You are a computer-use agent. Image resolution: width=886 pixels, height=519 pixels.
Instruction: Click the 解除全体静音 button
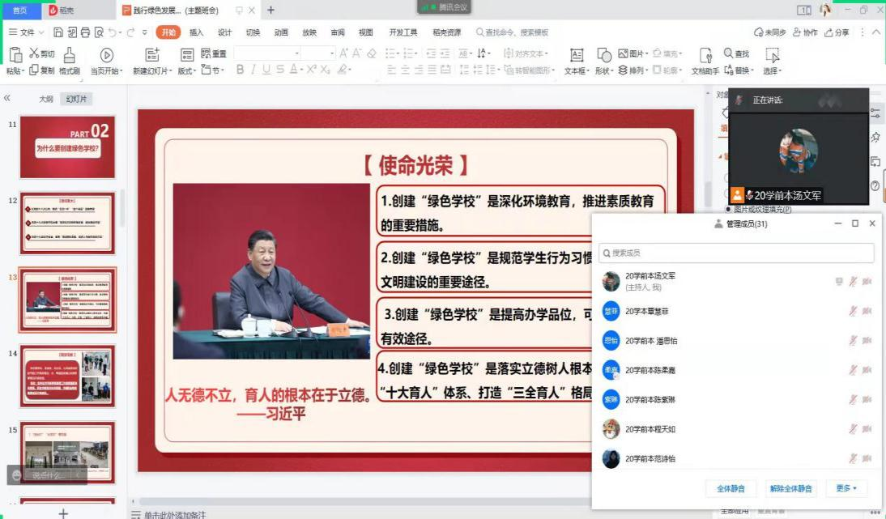(791, 488)
